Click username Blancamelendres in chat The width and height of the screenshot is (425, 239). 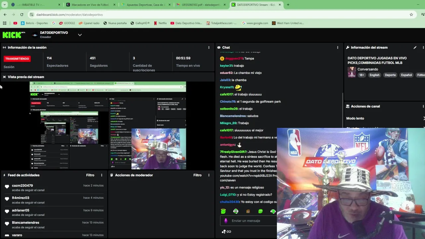pos(233,116)
